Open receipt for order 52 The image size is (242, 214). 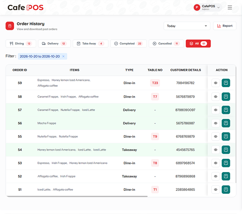(x=226, y=176)
